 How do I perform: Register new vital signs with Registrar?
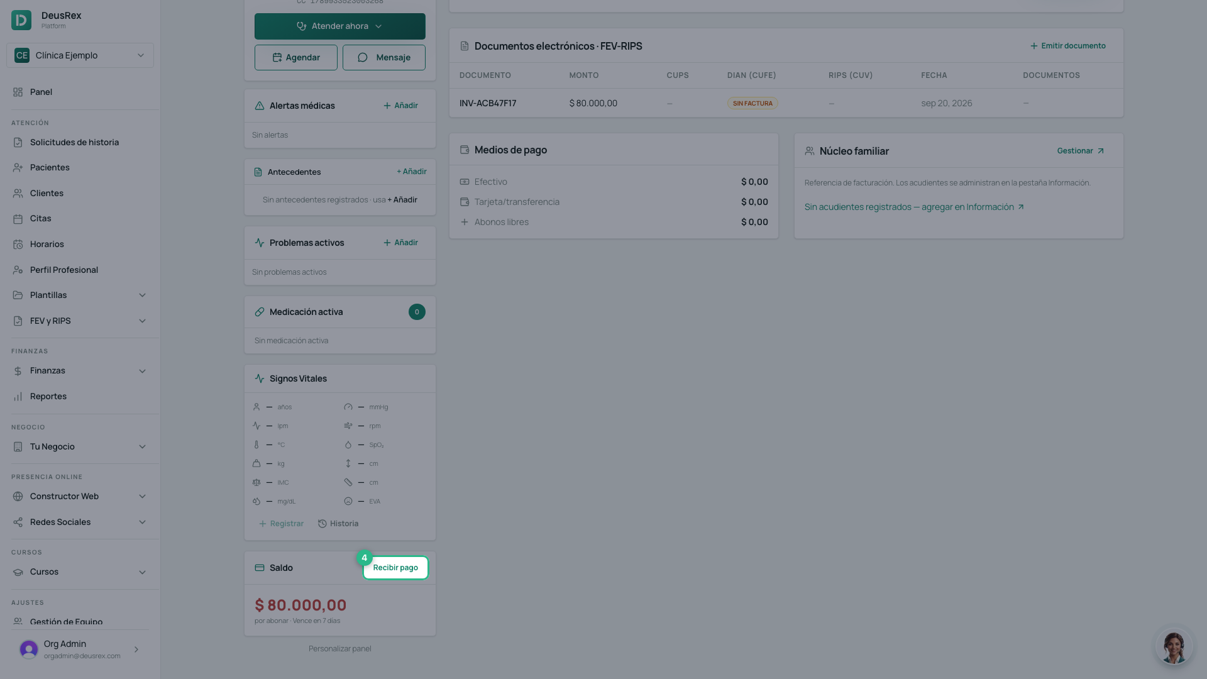(281, 524)
